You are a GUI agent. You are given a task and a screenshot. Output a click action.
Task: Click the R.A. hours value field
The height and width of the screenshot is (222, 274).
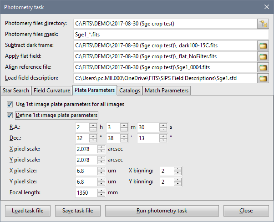click(x=82, y=127)
